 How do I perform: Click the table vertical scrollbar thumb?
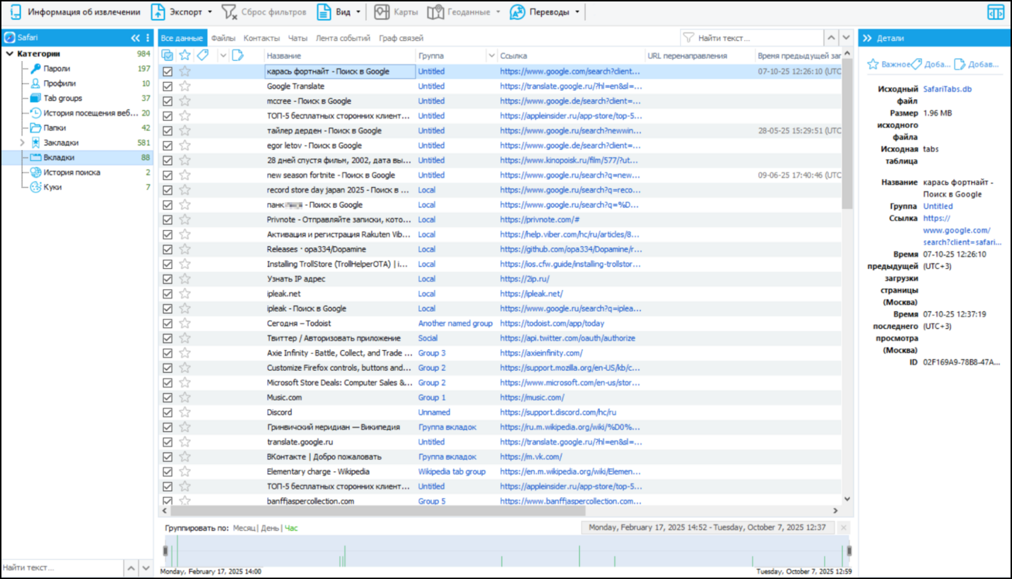tap(847, 134)
